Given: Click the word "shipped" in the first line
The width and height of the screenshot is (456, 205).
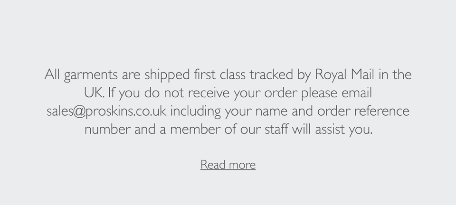Looking at the screenshot, I should (x=167, y=75).
